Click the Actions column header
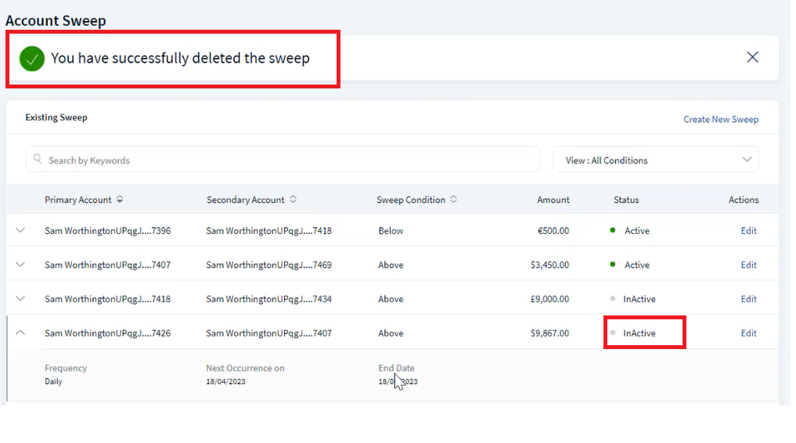 (x=744, y=200)
